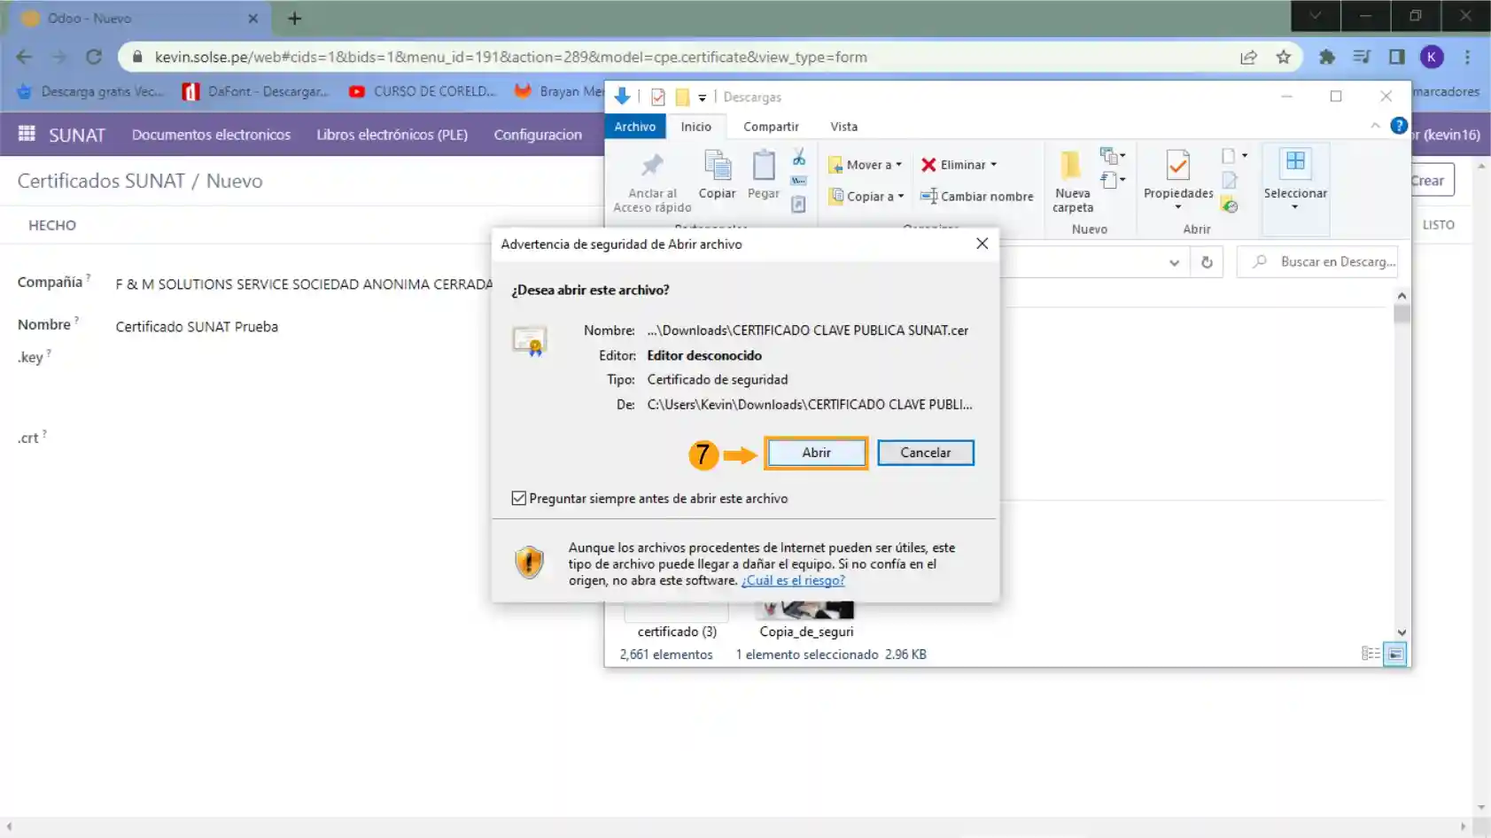Click the Anclar al Acceso rápido pin icon
The height and width of the screenshot is (838, 1491).
[x=653, y=166]
